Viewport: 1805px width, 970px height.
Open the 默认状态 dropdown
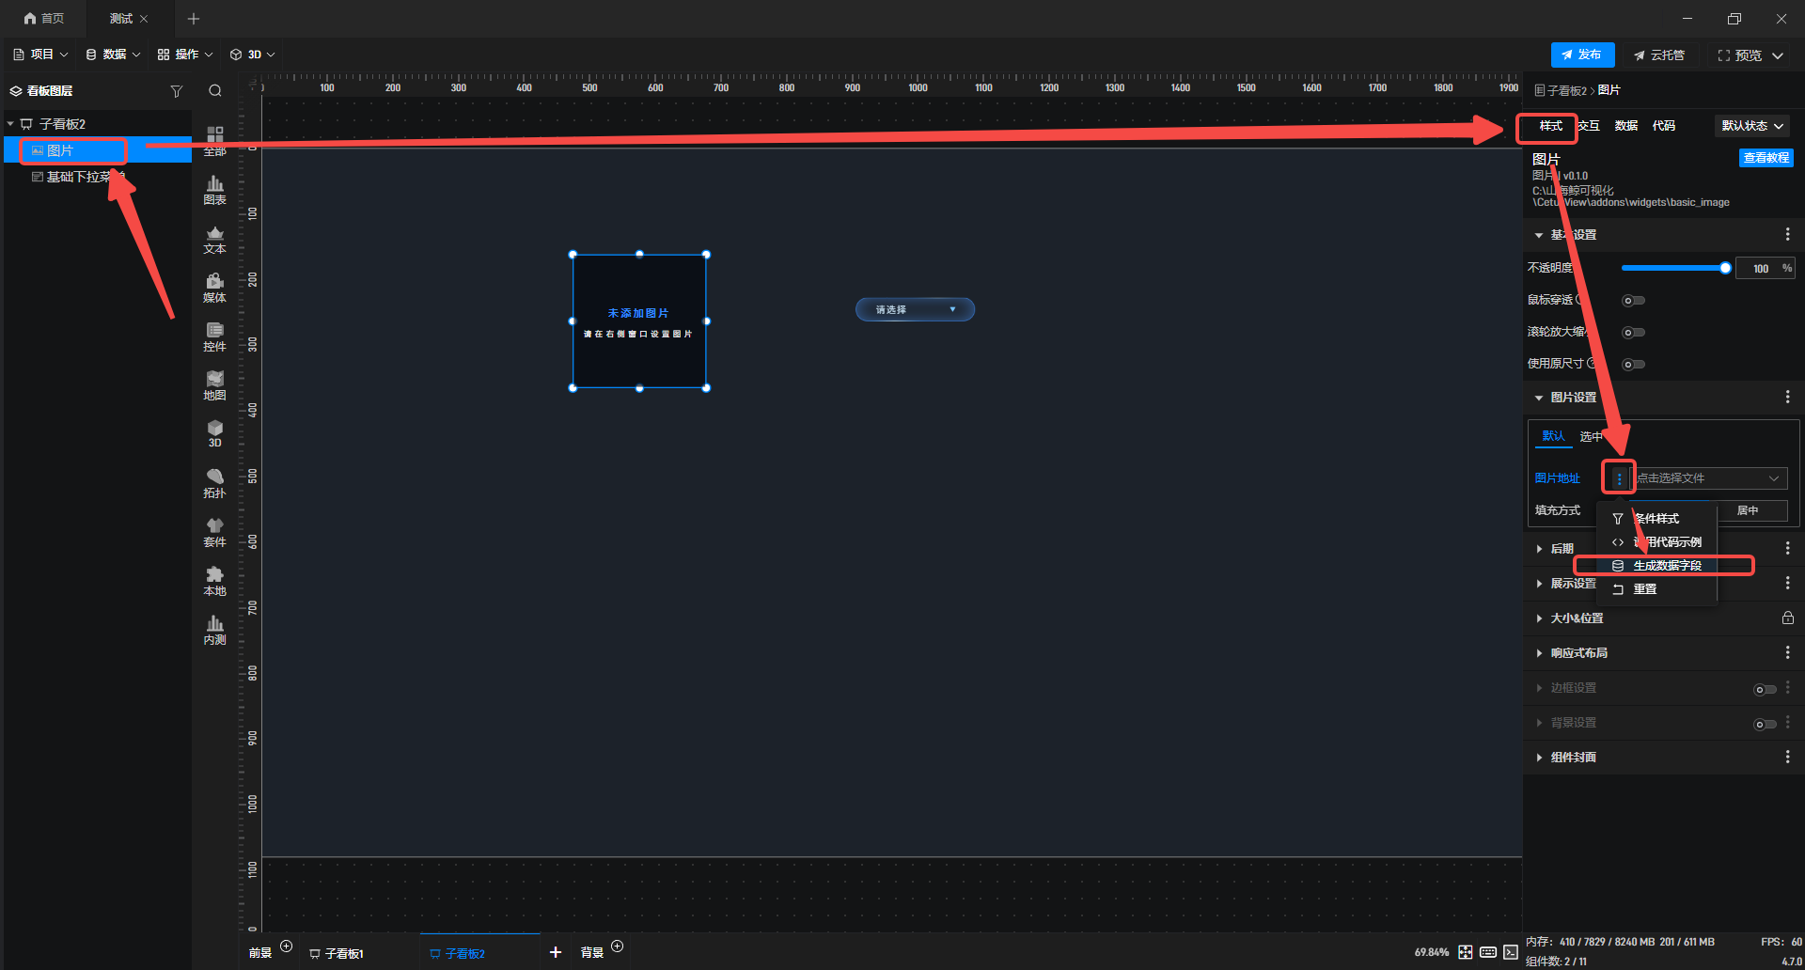coord(1752,126)
